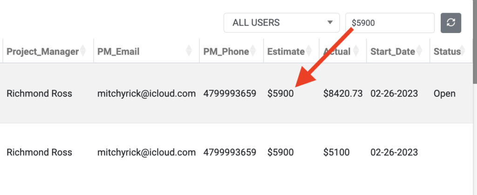This screenshot has width=477, height=195.
Task: Click the $8420.73 actual value
Action: click(343, 94)
